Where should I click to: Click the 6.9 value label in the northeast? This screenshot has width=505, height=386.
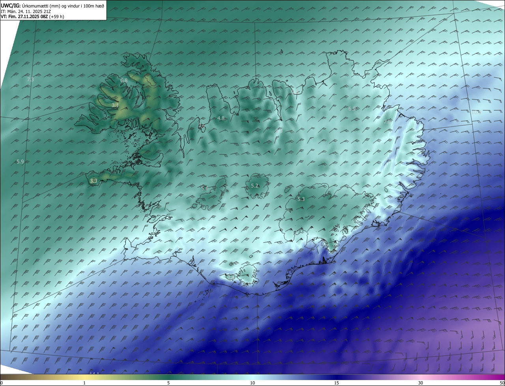click(352, 109)
